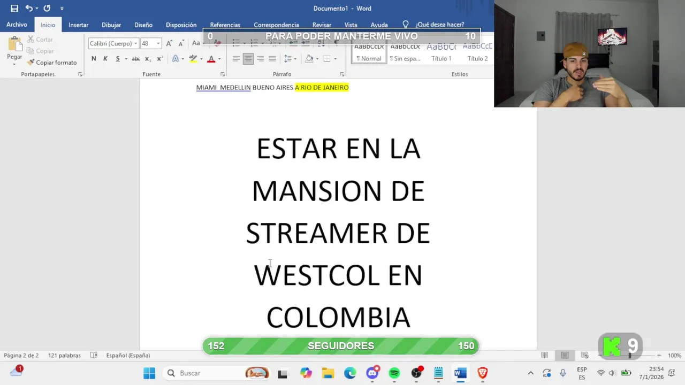Click the line spacing icon
Image resolution: width=685 pixels, height=385 pixels.
[288, 59]
